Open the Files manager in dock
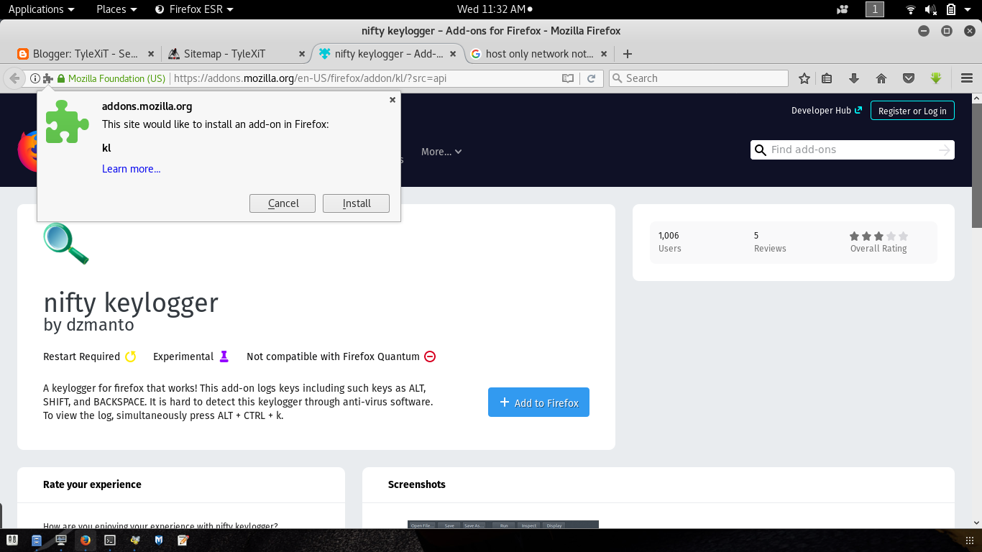 (x=37, y=540)
